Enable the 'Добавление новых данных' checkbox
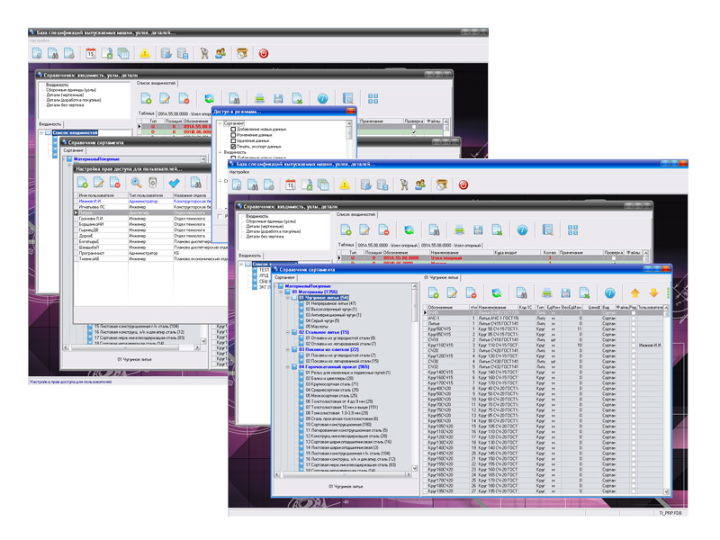Screen dimensions: 720x540 pos(234,129)
